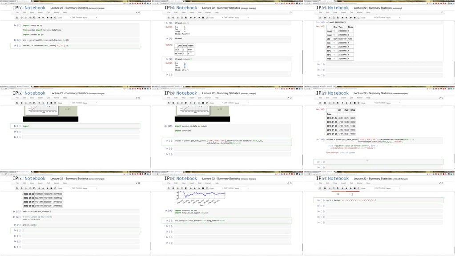Open Cell Toolbar dropdown in the ser1 Series panel

point(394,188)
